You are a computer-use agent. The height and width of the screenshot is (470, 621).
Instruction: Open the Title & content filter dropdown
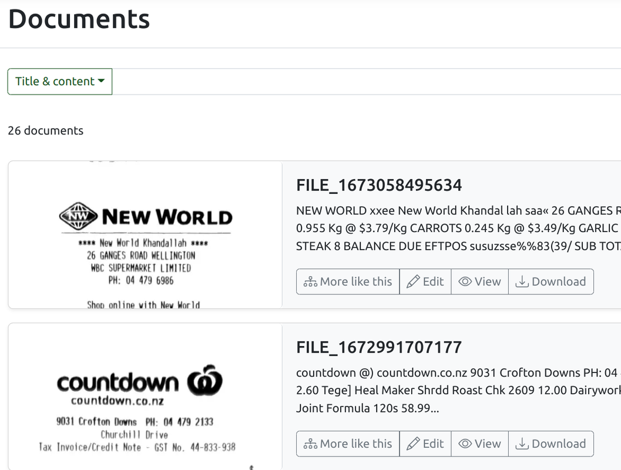coord(60,82)
